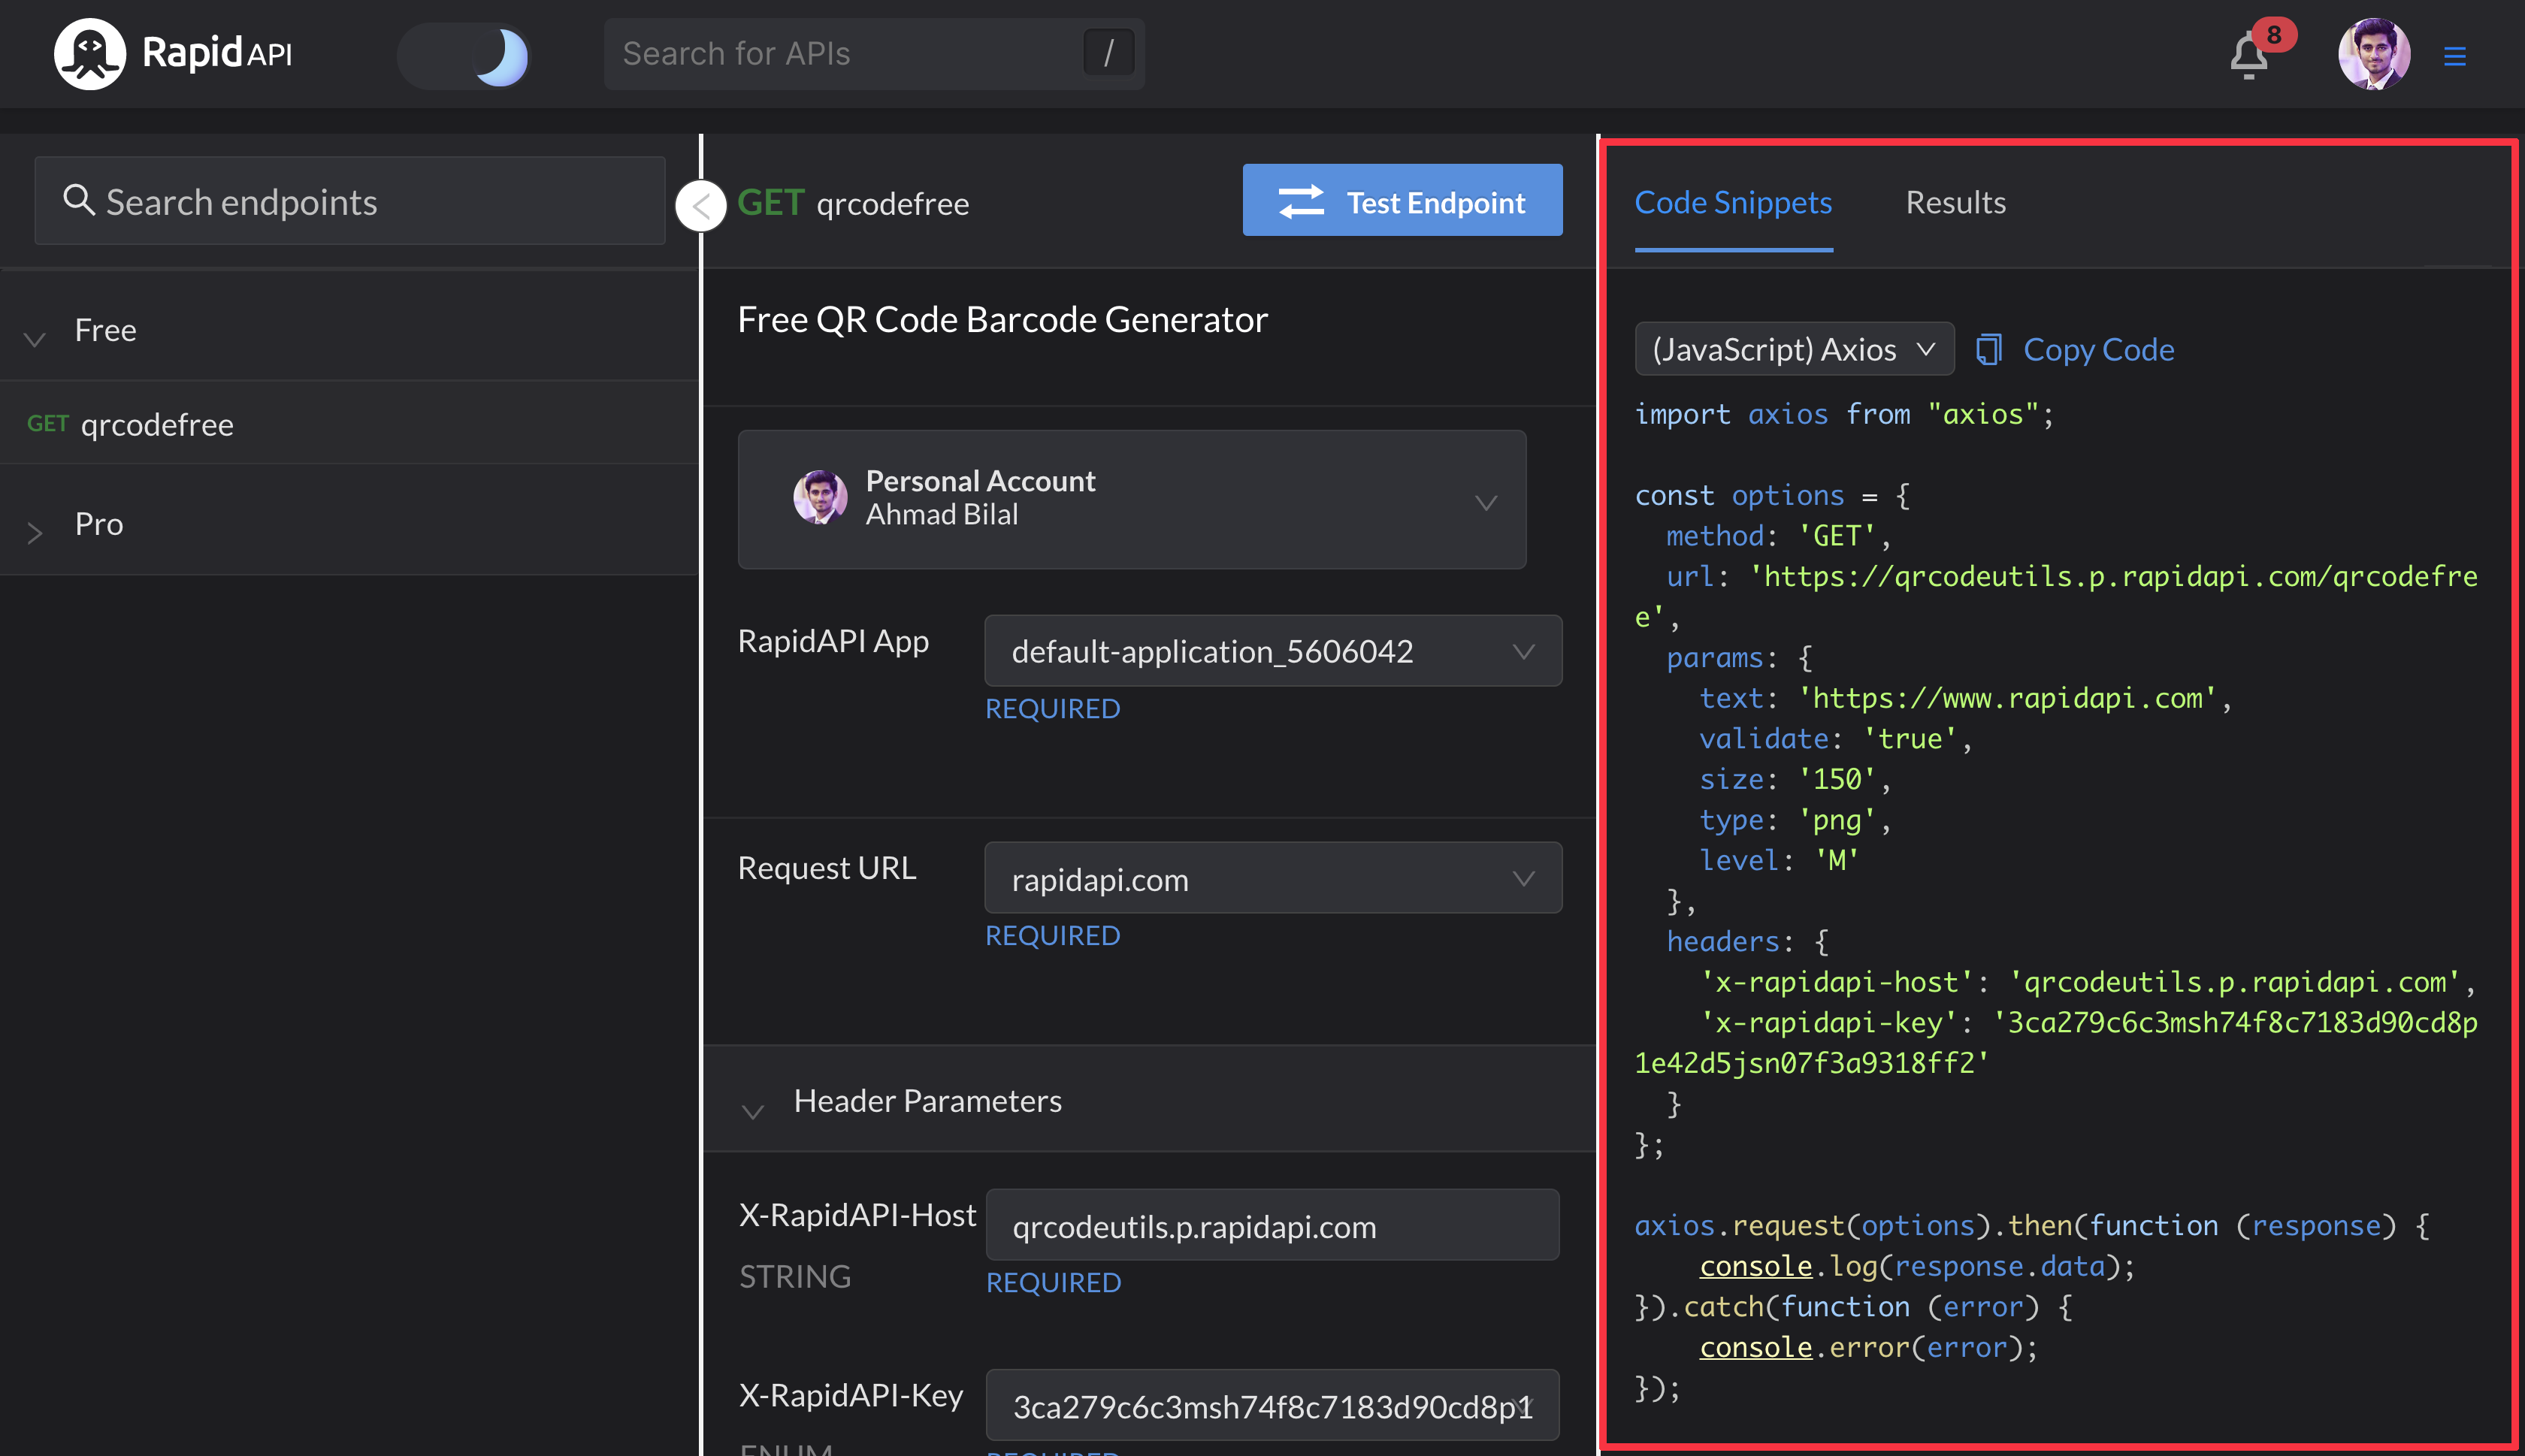Screen dimensions: 2525x1456
Task: Click the X-RapidAPI-Host input field
Action: pos(1271,1226)
